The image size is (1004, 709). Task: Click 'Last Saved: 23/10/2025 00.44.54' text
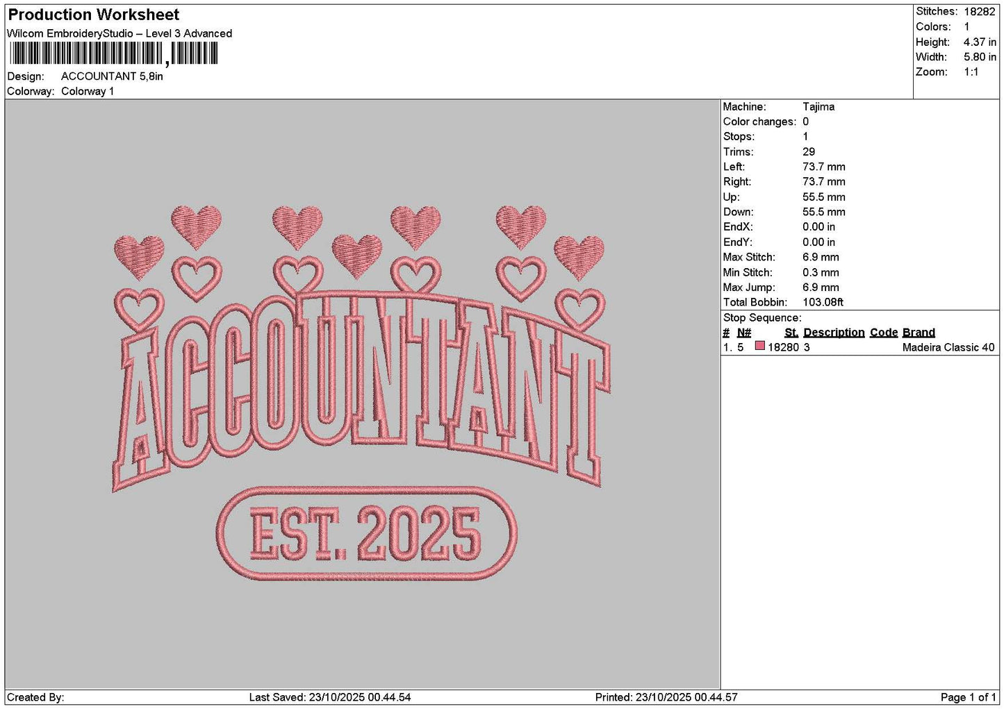click(330, 697)
